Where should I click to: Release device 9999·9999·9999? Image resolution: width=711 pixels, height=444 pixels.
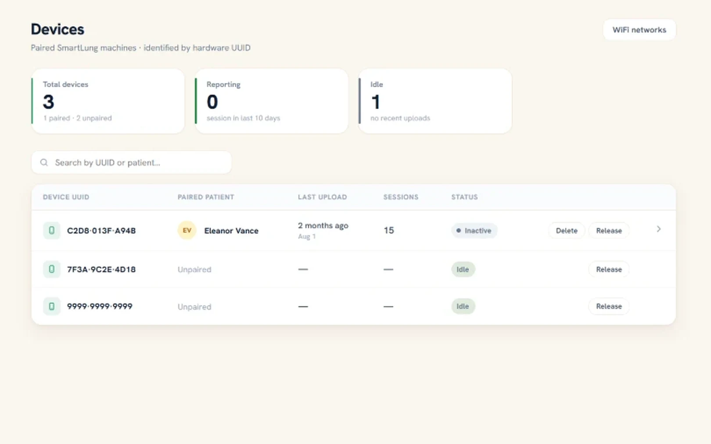pos(609,306)
